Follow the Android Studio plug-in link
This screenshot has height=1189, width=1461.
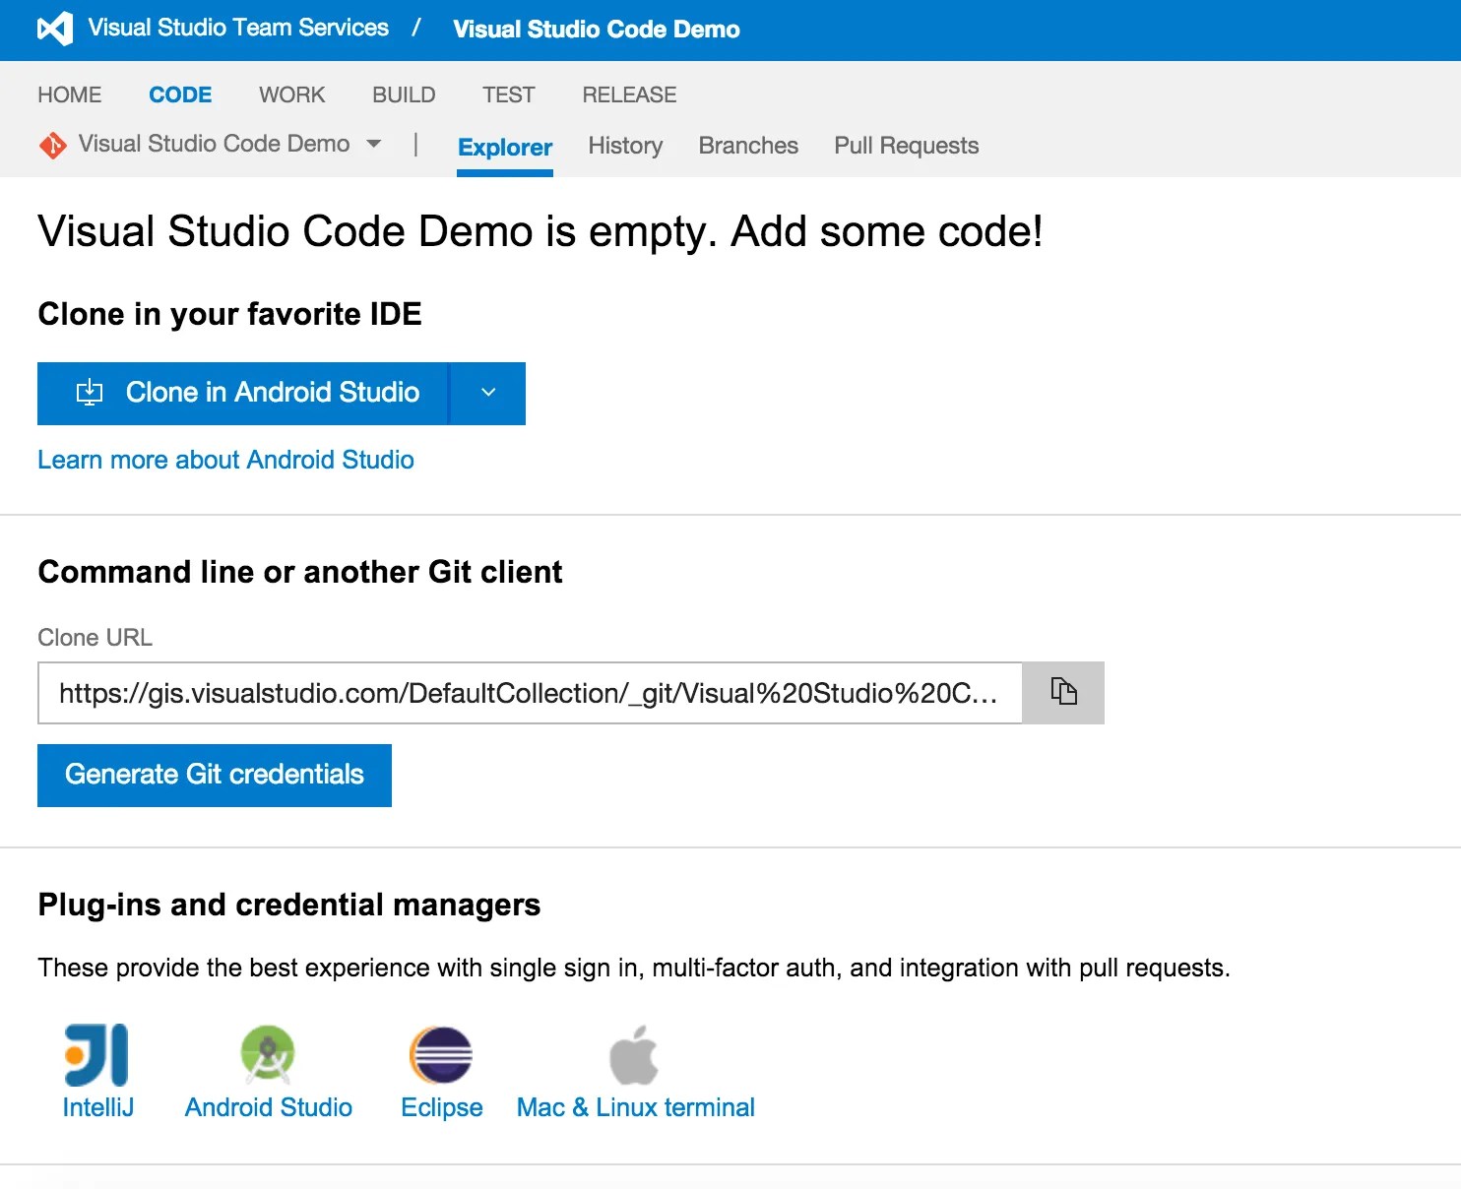269,1107
